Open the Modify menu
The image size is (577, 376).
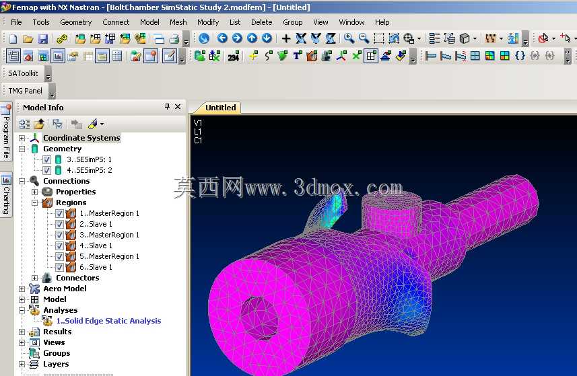point(208,22)
